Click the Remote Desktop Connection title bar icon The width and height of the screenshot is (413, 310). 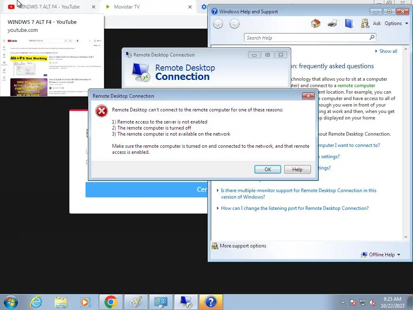coord(129,55)
